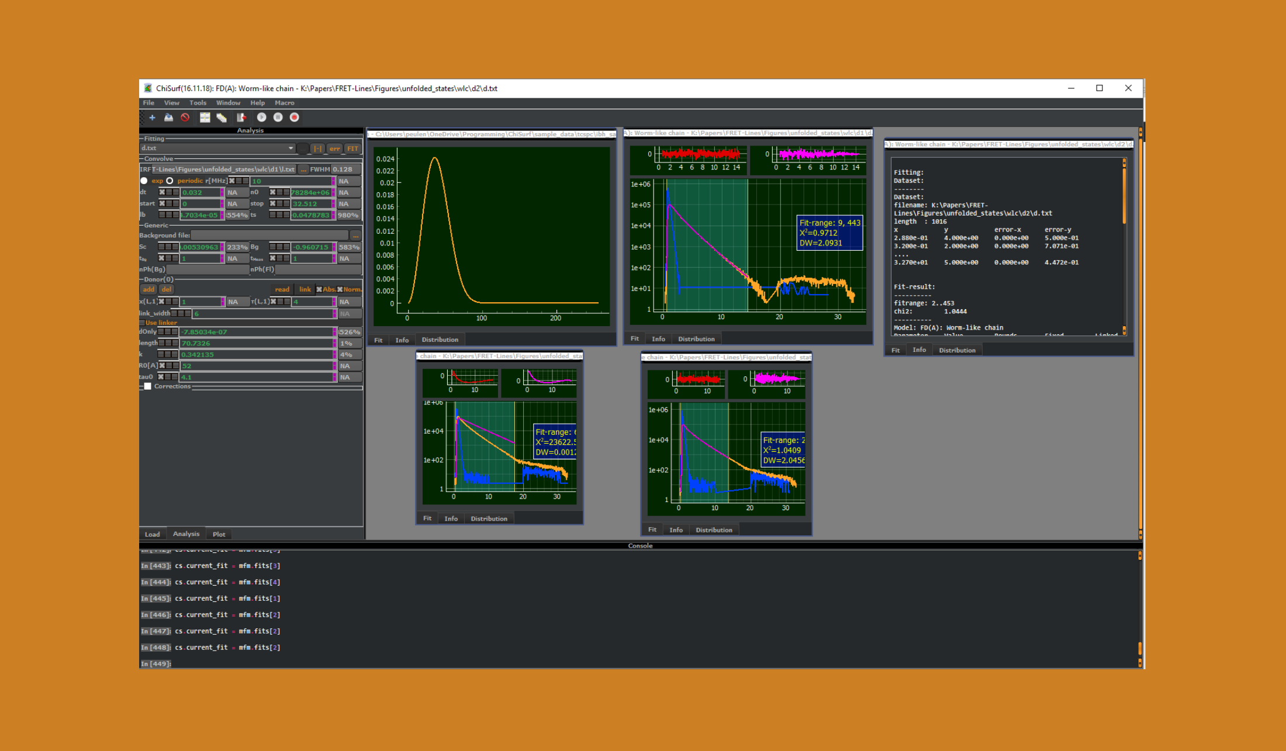Viewport: 1286px width, 751px height.
Task: Open the Tools menu
Action: (x=198, y=103)
